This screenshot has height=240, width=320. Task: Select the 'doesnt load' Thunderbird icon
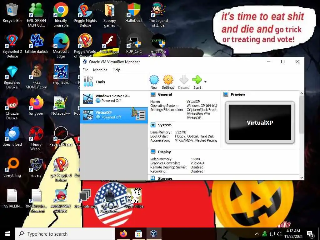12,137
